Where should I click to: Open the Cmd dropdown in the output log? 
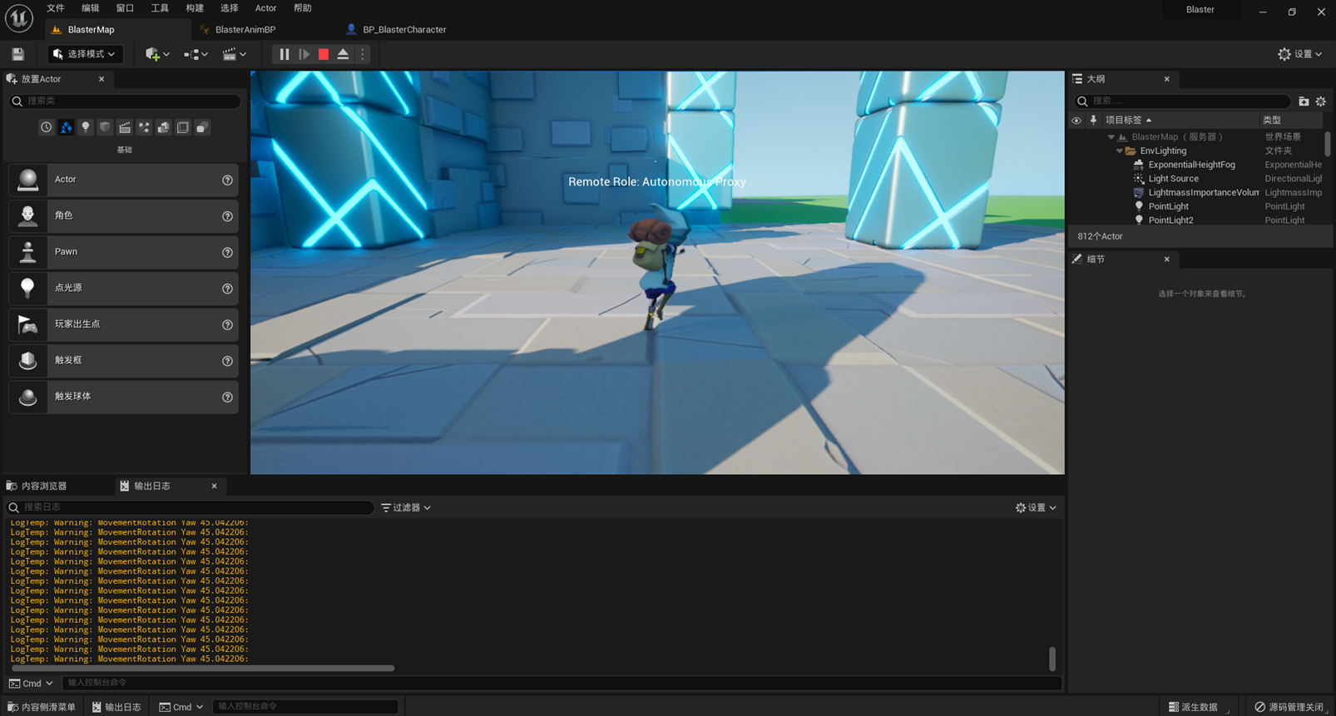(32, 684)
